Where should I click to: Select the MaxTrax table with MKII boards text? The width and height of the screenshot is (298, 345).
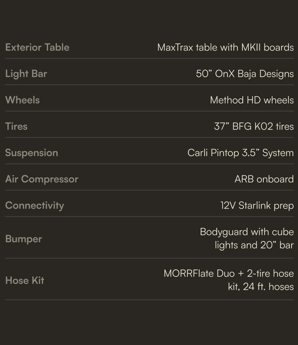pos(225,47)
